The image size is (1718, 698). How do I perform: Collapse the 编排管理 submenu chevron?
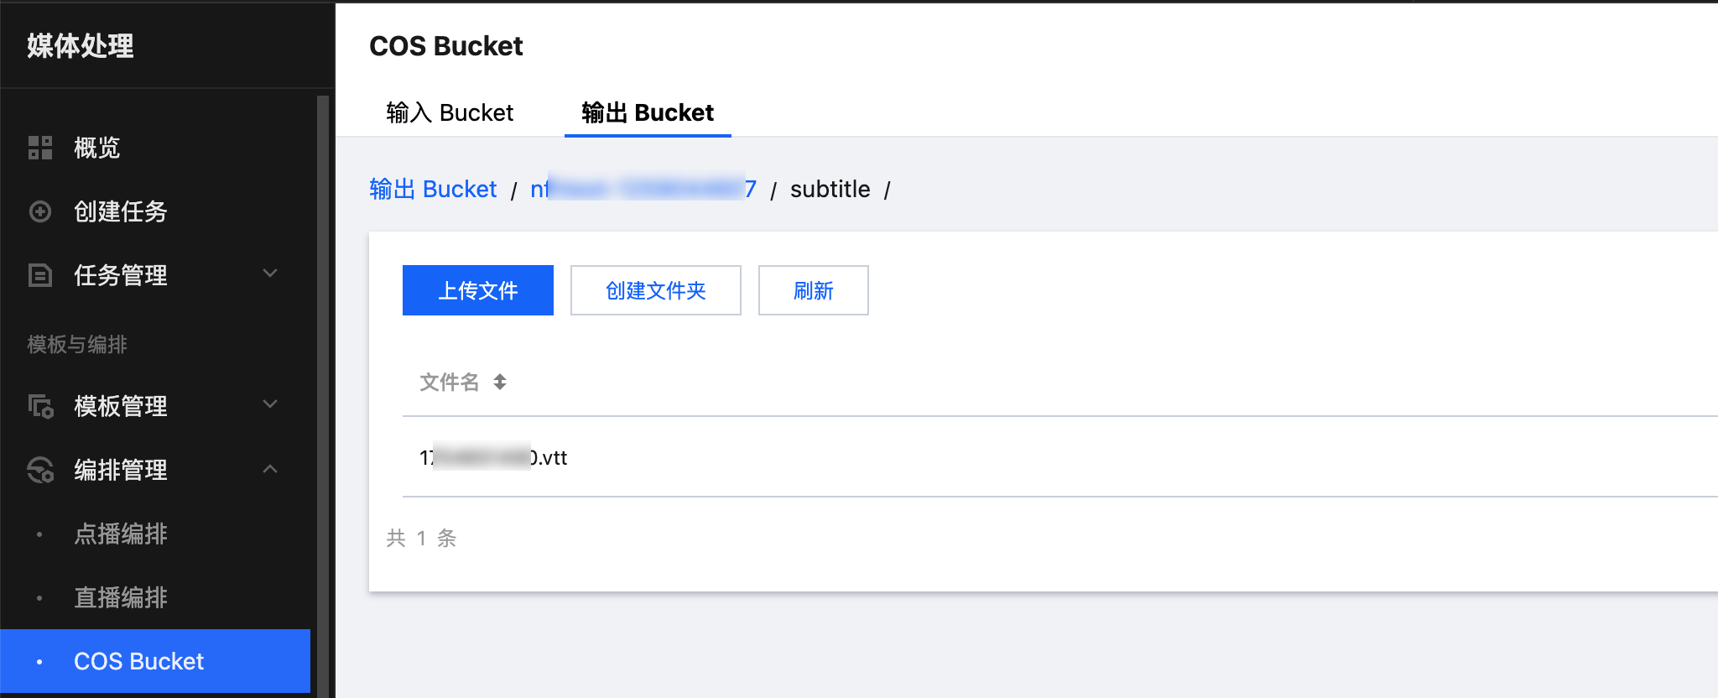coord(270,469)
